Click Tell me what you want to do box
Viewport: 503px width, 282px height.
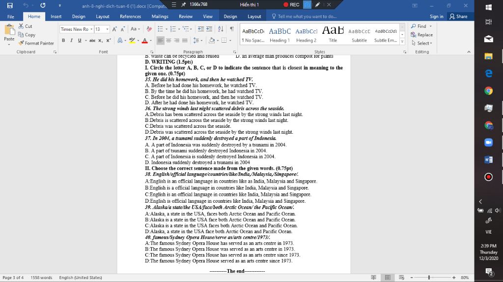(x=304, y=16)
